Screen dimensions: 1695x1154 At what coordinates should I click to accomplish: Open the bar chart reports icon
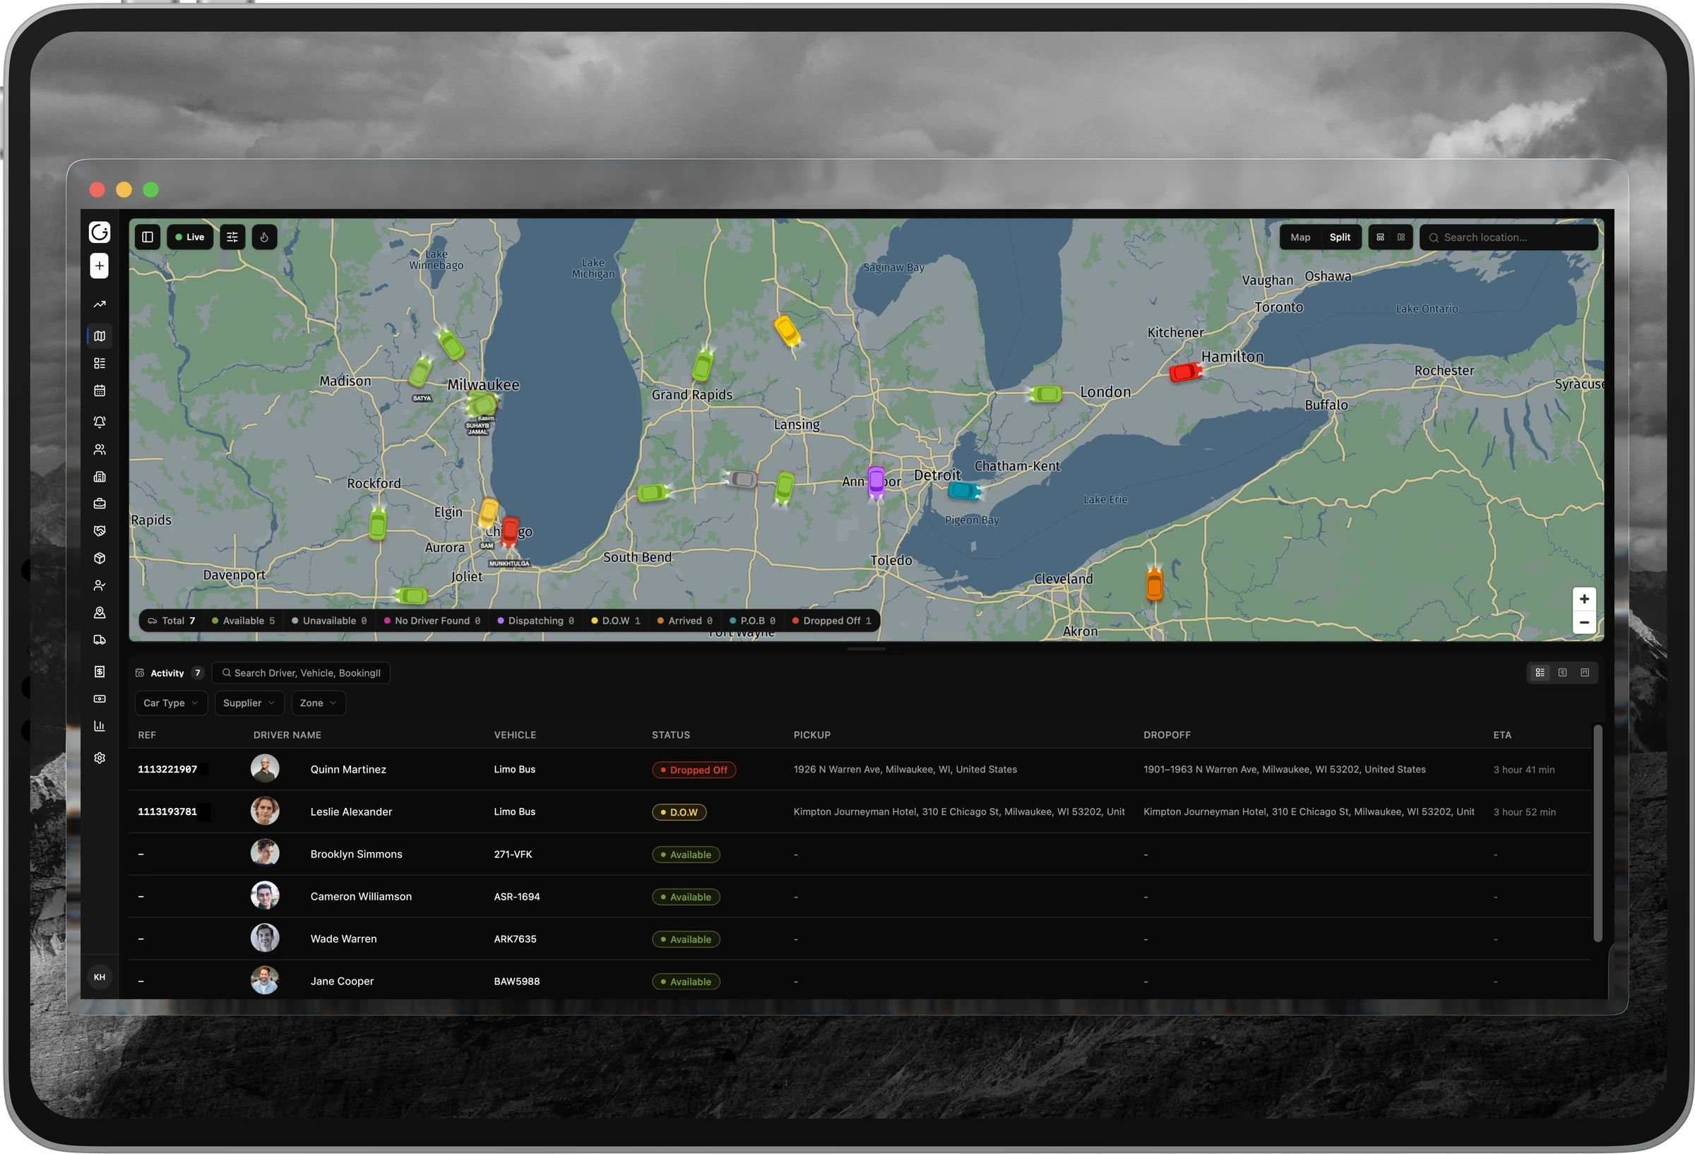point(99,726)
